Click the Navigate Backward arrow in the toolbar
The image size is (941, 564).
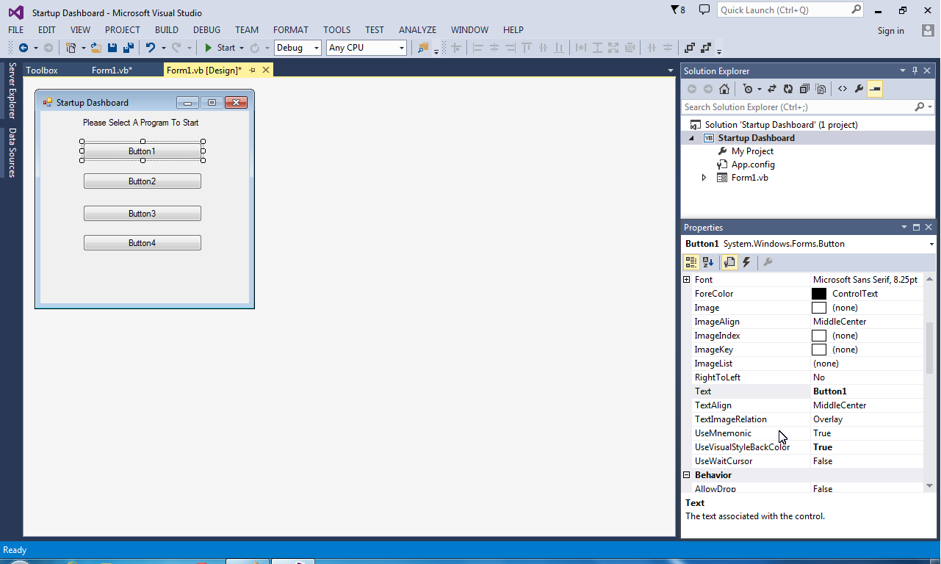coord(24,48)
